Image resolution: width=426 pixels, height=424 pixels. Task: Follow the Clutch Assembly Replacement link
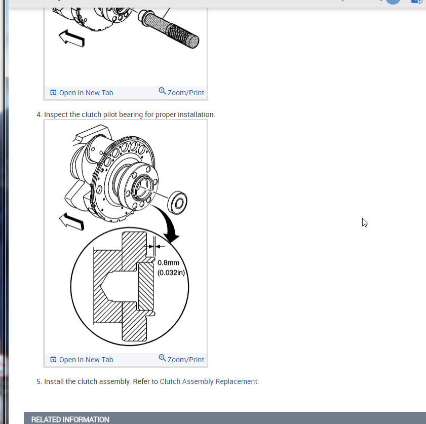[x=208, y=381]
